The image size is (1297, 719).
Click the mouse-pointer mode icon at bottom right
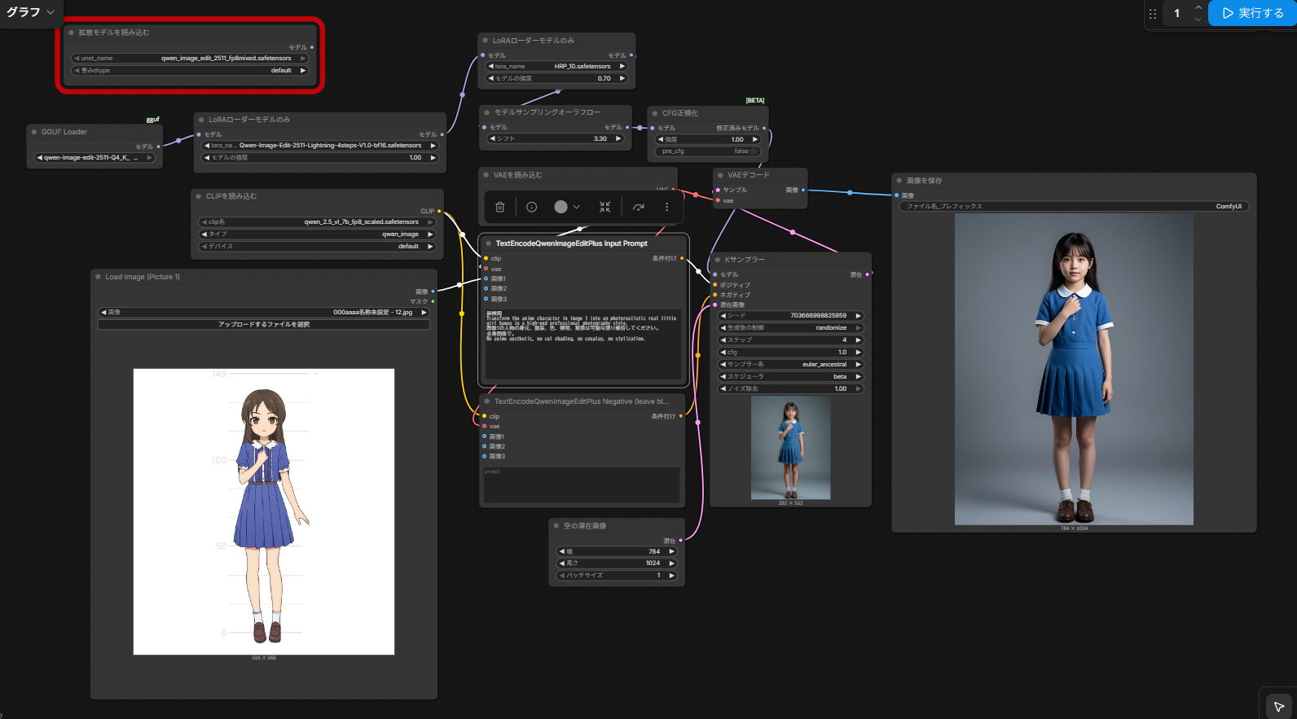1279,706
